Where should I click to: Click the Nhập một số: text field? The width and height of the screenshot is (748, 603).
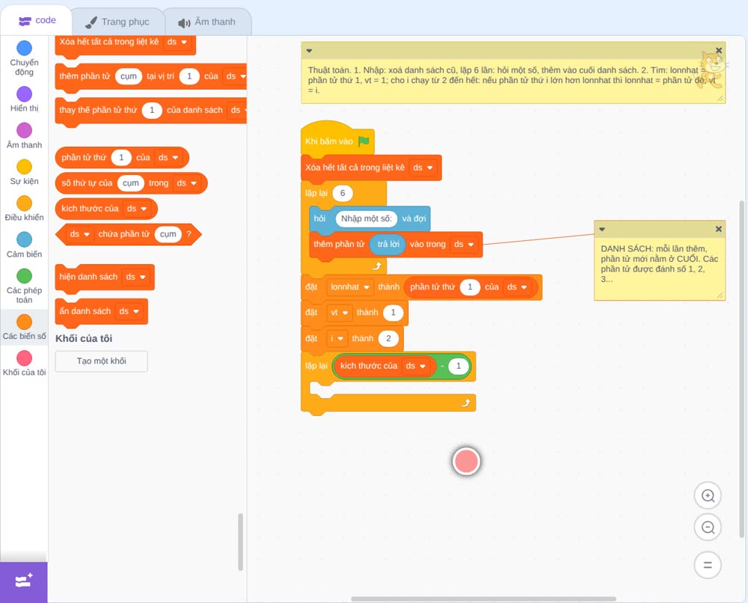[367, 218]
